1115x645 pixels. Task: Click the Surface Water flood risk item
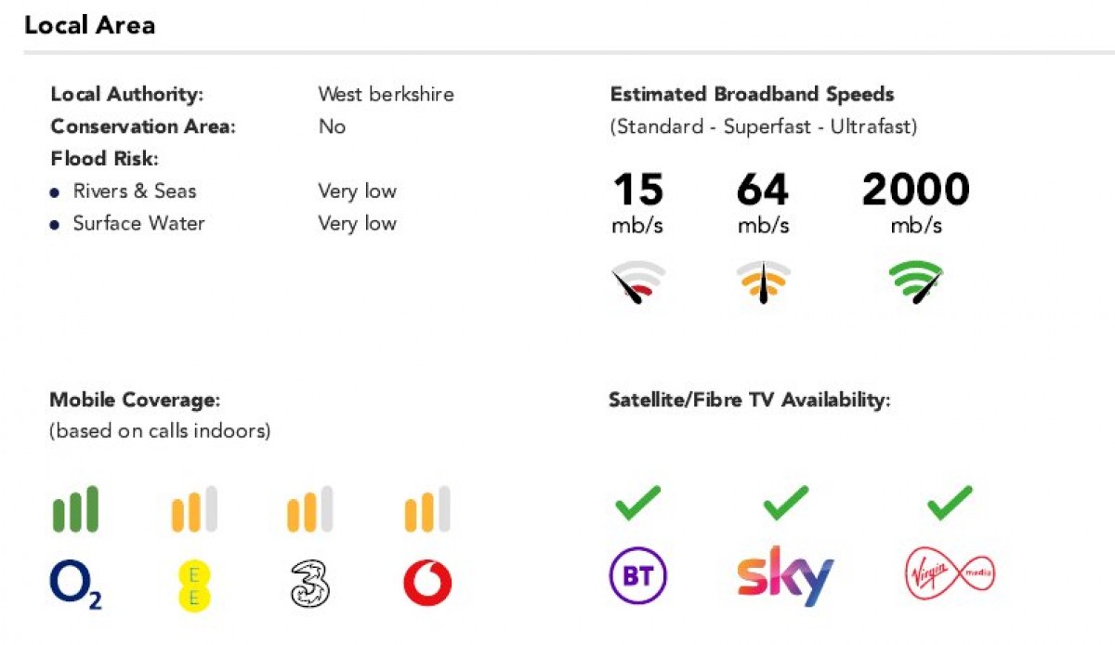coord(138,223)
